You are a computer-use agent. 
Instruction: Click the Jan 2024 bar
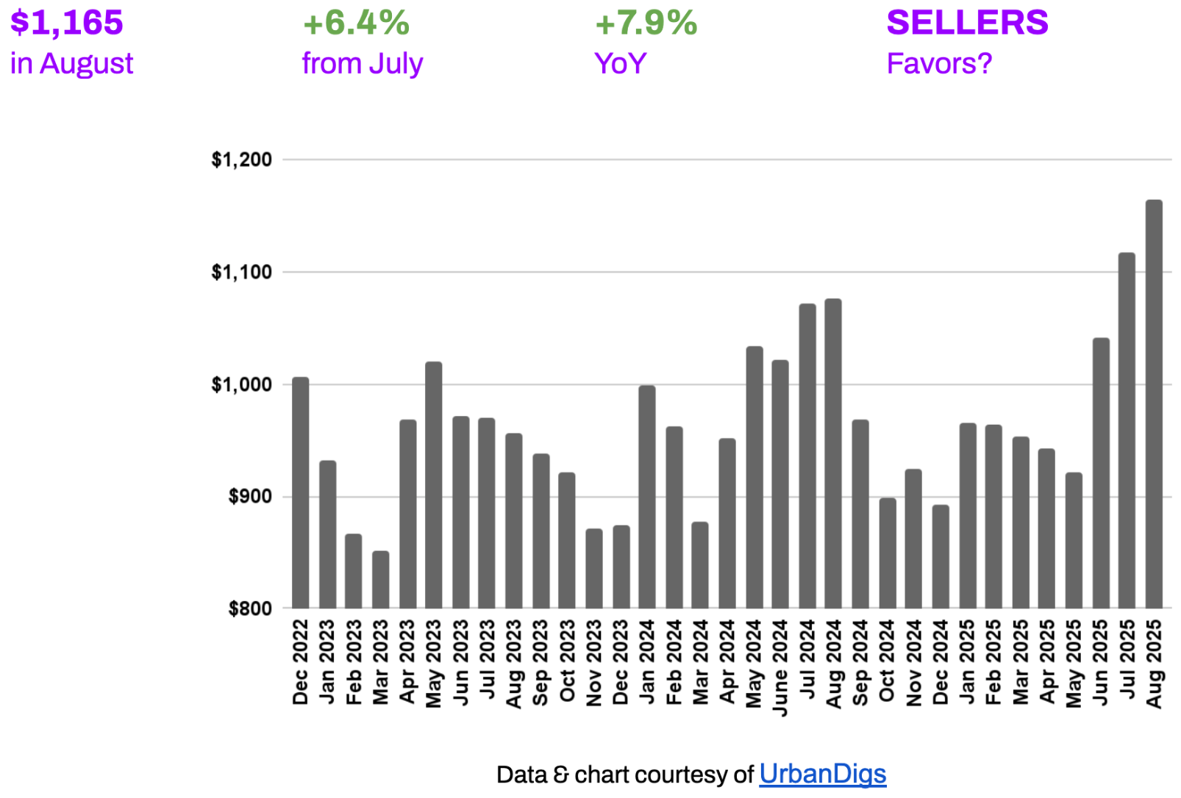[647, 497]
